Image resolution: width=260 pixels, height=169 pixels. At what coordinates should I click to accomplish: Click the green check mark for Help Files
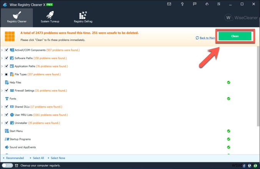(229, 83)
